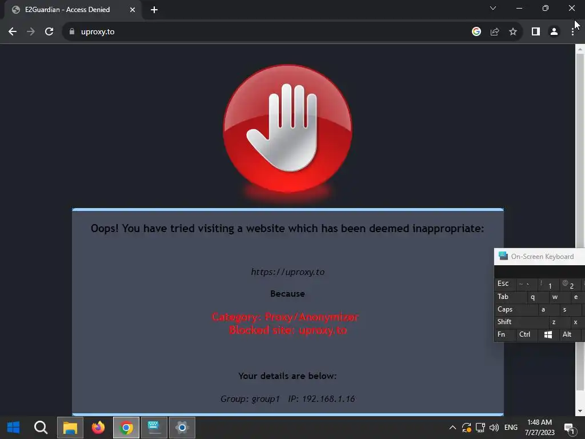Image resolution: width=585 pixels, height=439 pixels.
Task: Open a new browser tab
Action: pyautogui.click(x=154, y=10)
